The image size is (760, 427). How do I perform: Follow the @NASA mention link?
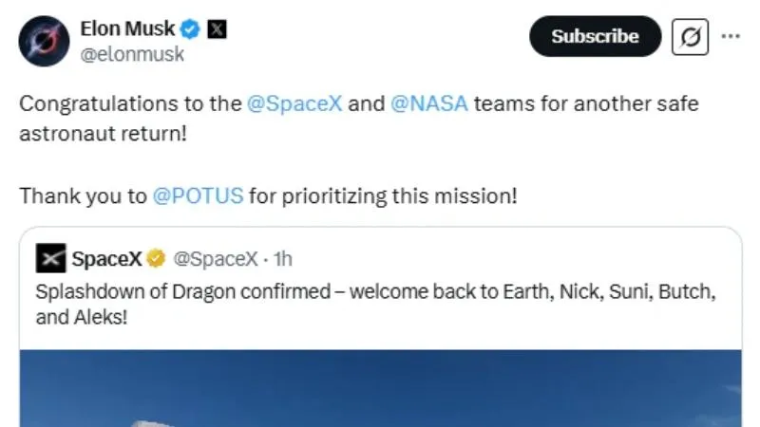click(x=429, y=103)
